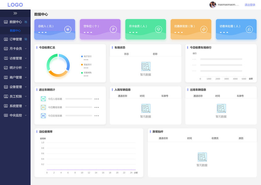Toggle the 优惠减免 legend item
The width and height of the screenshot is (261, 185).
pos(86,73)
